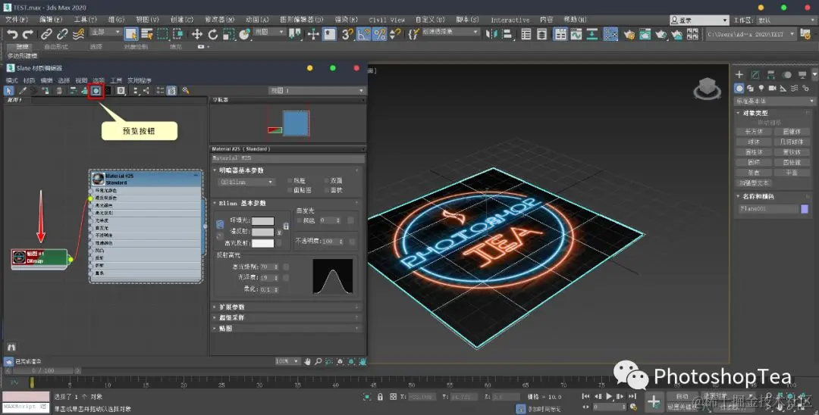Image resolution: width=819 pixels, height=415 pixels.
Task: Click the preview button in Slate toolbar
Action: point(96,91)
